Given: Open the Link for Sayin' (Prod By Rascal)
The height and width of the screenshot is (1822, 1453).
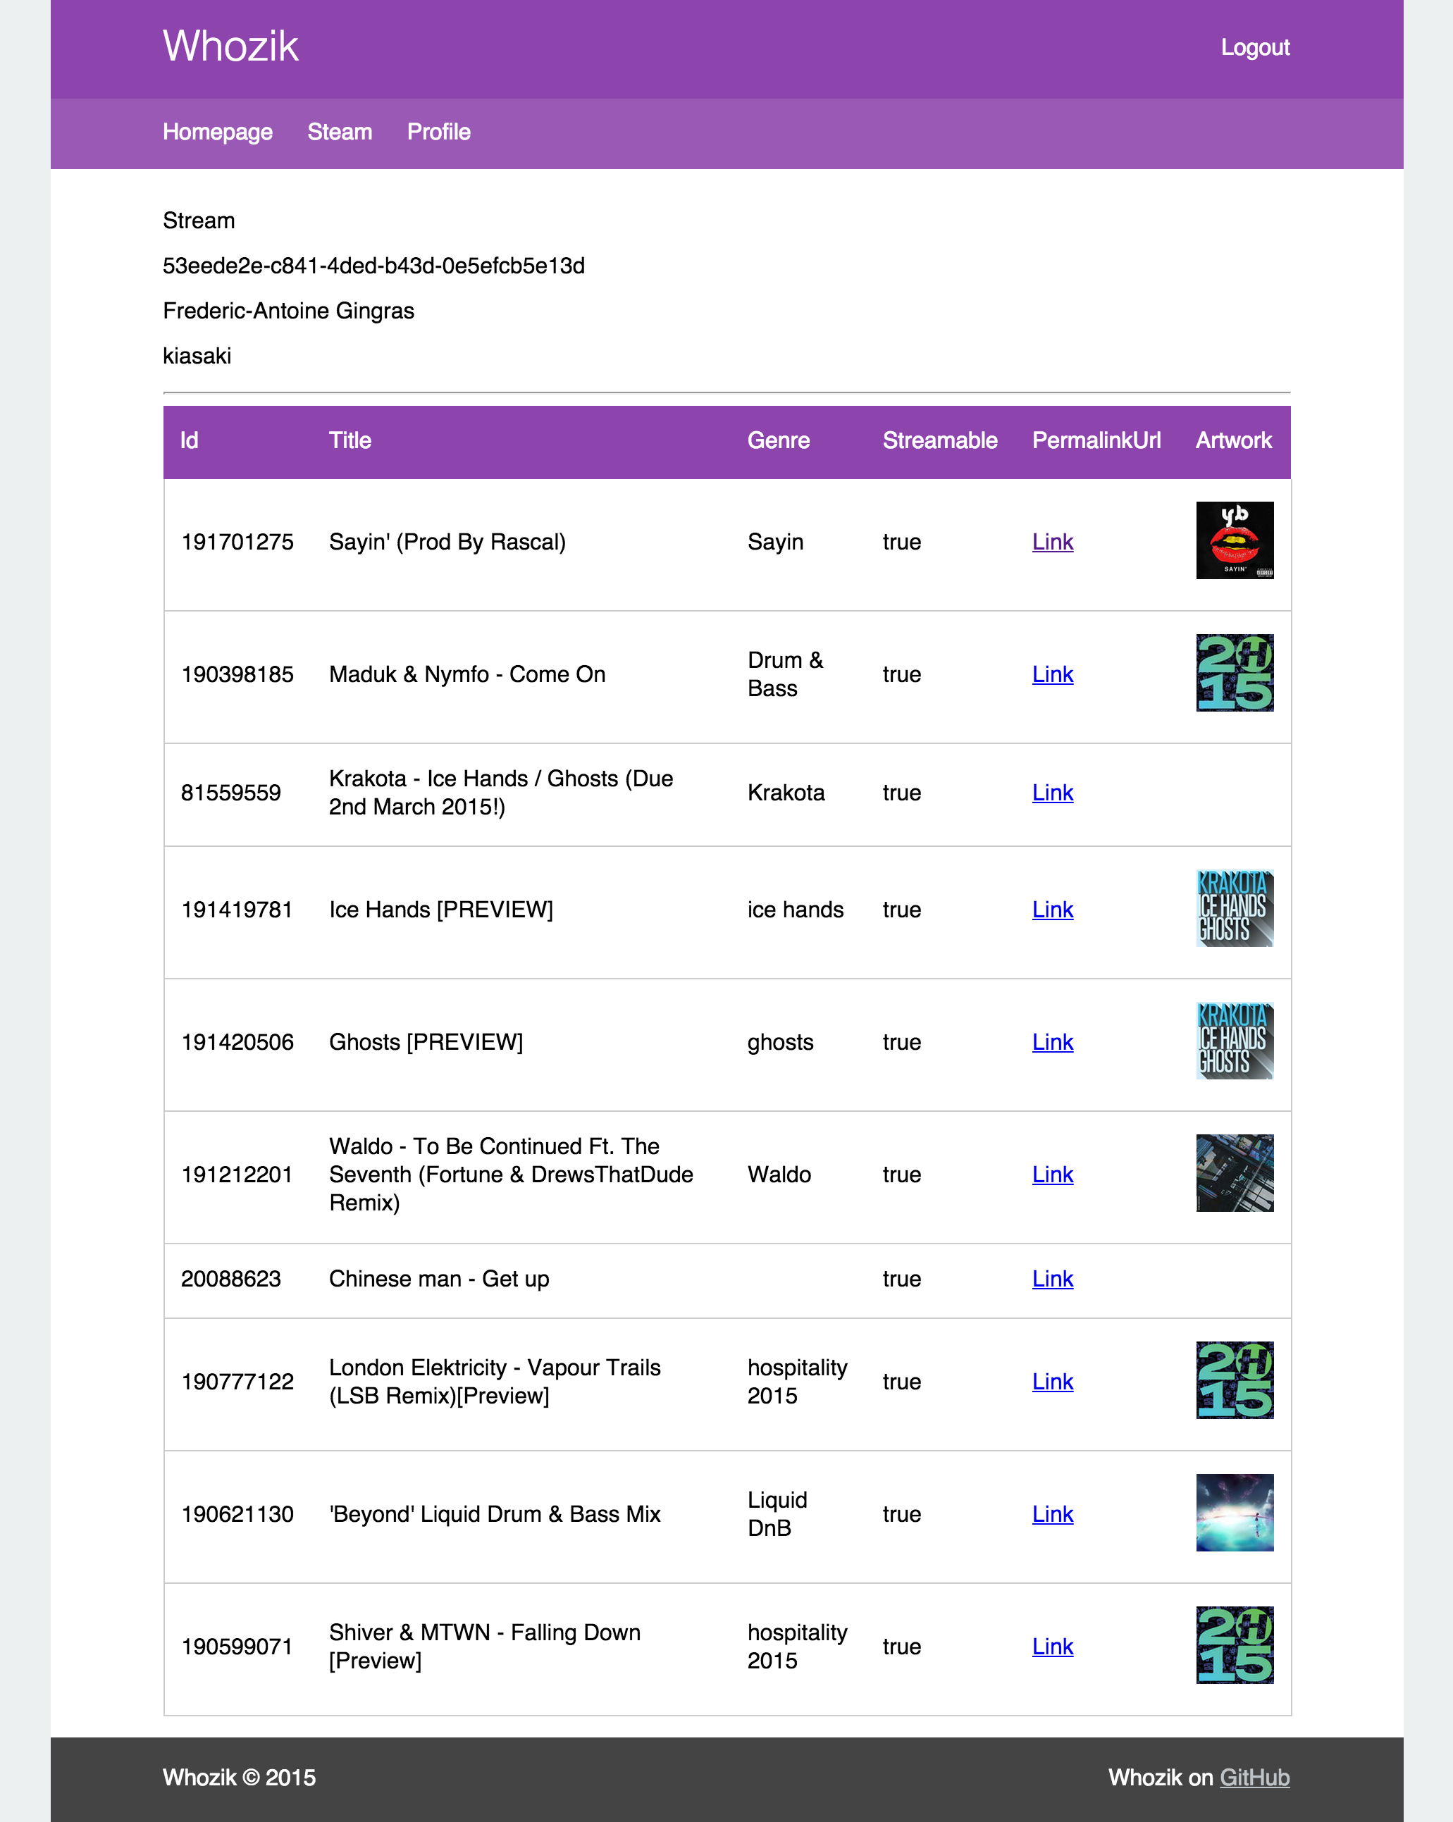Looking at the screenshot, I should (1051, 542).
